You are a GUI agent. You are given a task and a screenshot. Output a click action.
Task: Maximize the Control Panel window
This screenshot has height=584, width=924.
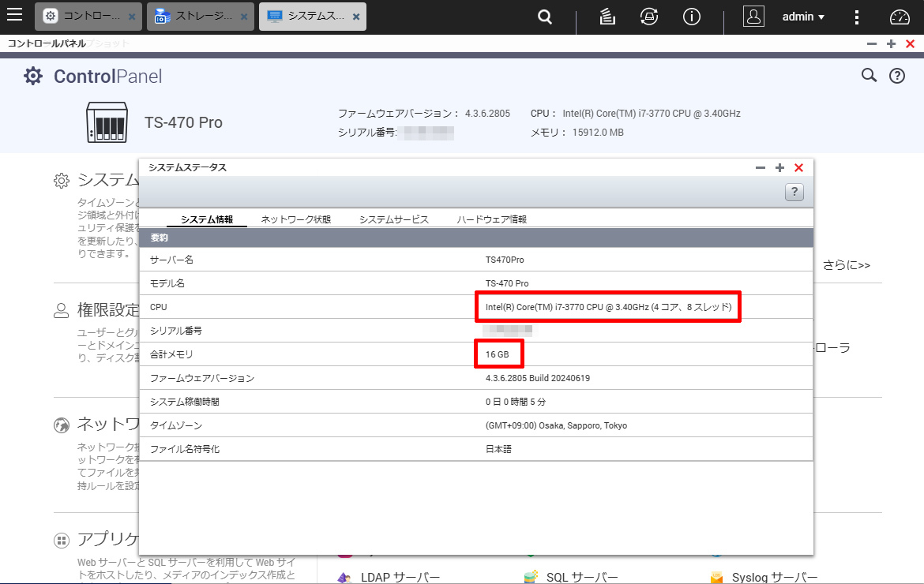(x=891, y=43)
